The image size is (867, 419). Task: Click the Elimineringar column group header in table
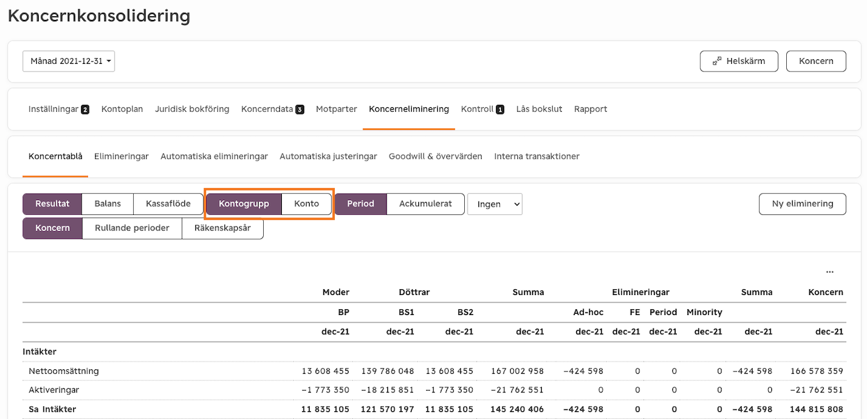tap(641, 292)
